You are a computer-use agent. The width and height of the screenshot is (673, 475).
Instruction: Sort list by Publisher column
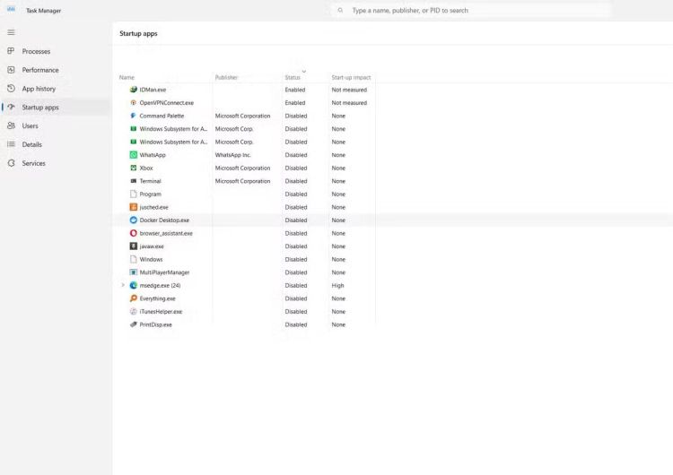227,78
